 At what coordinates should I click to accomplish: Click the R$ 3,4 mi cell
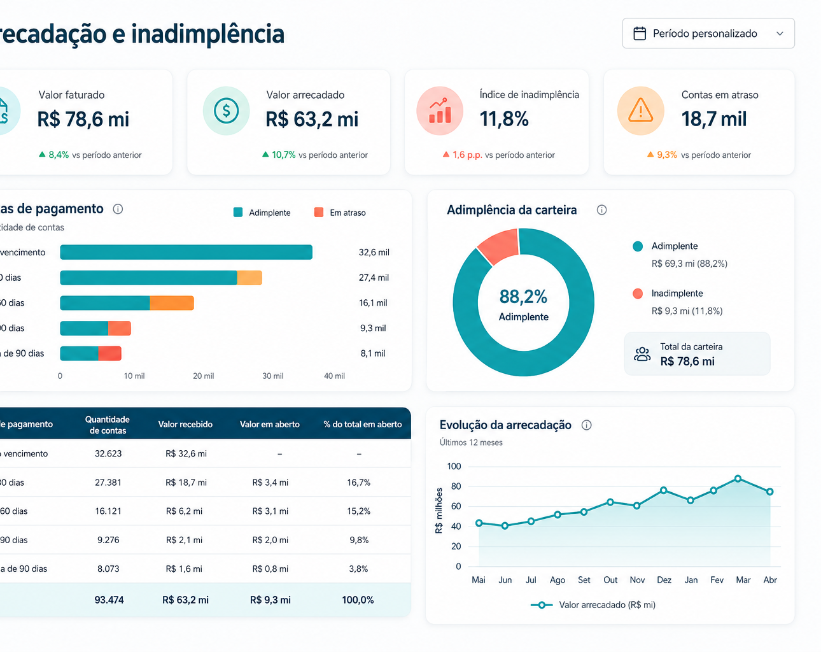(x=270, y=483)
